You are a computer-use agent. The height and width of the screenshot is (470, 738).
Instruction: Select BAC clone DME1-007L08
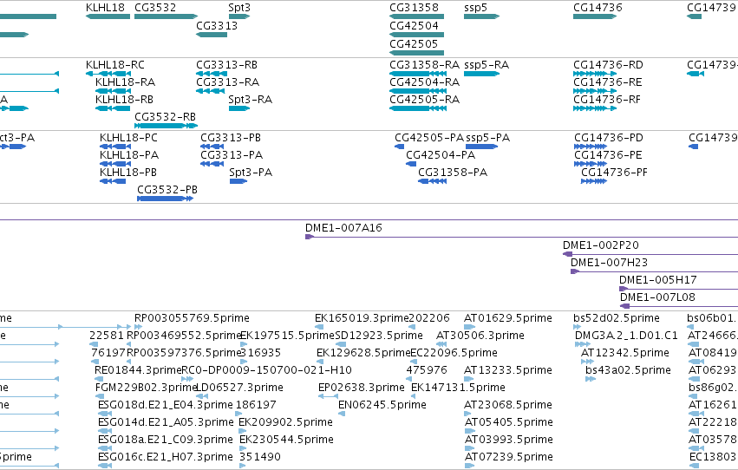click(679, 306)
